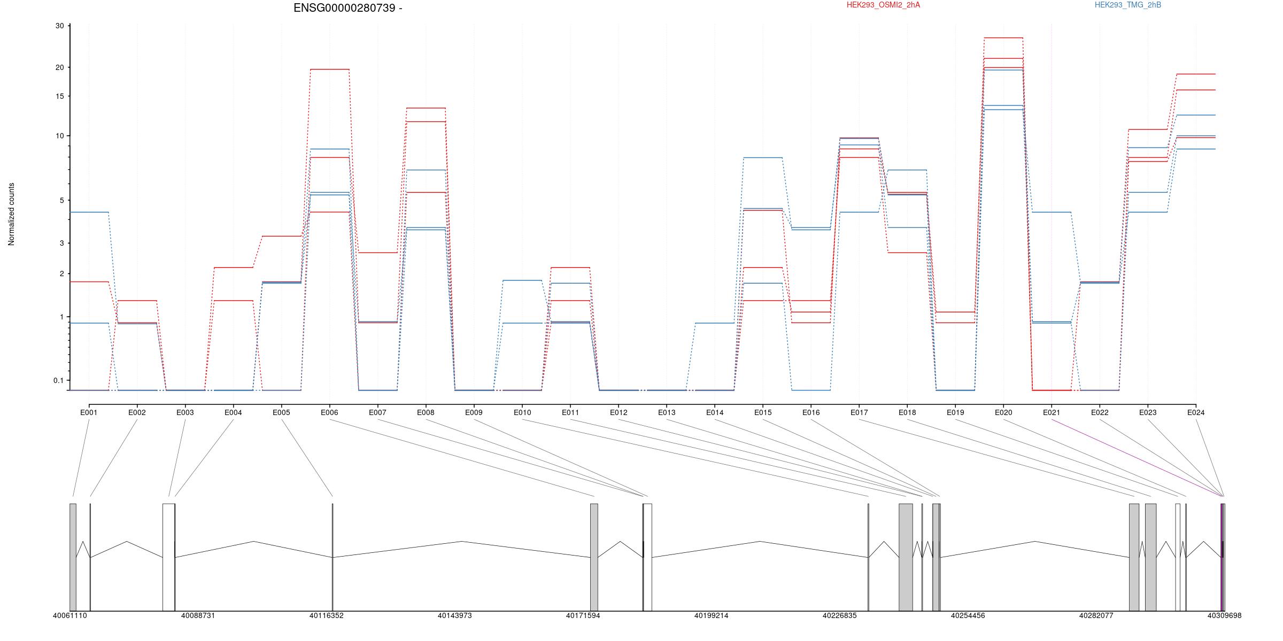The image size is (1283, 641).
Task: Click the first gray exon box at 40061110
Action: click(73, 557)
